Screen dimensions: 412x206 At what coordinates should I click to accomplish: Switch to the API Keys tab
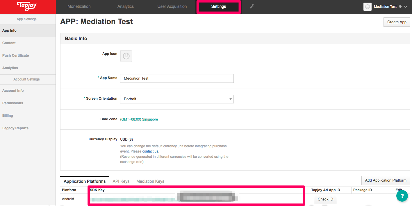click(x=121, y=181)
